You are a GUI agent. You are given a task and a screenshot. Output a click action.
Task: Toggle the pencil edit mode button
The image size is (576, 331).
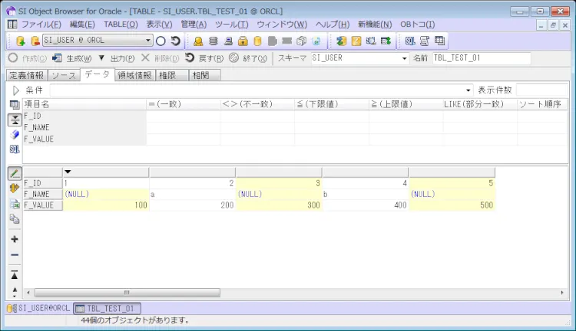(x=15, y=173)
